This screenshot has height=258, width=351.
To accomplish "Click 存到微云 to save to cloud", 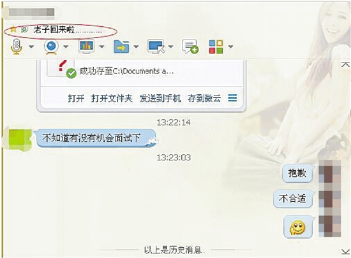I will [204, 98].
